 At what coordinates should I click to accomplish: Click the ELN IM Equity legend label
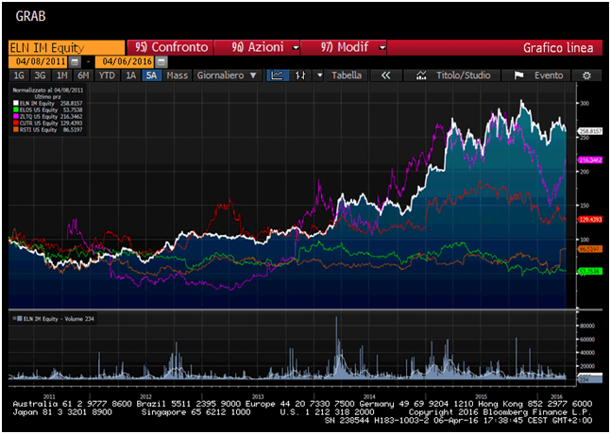38,103
